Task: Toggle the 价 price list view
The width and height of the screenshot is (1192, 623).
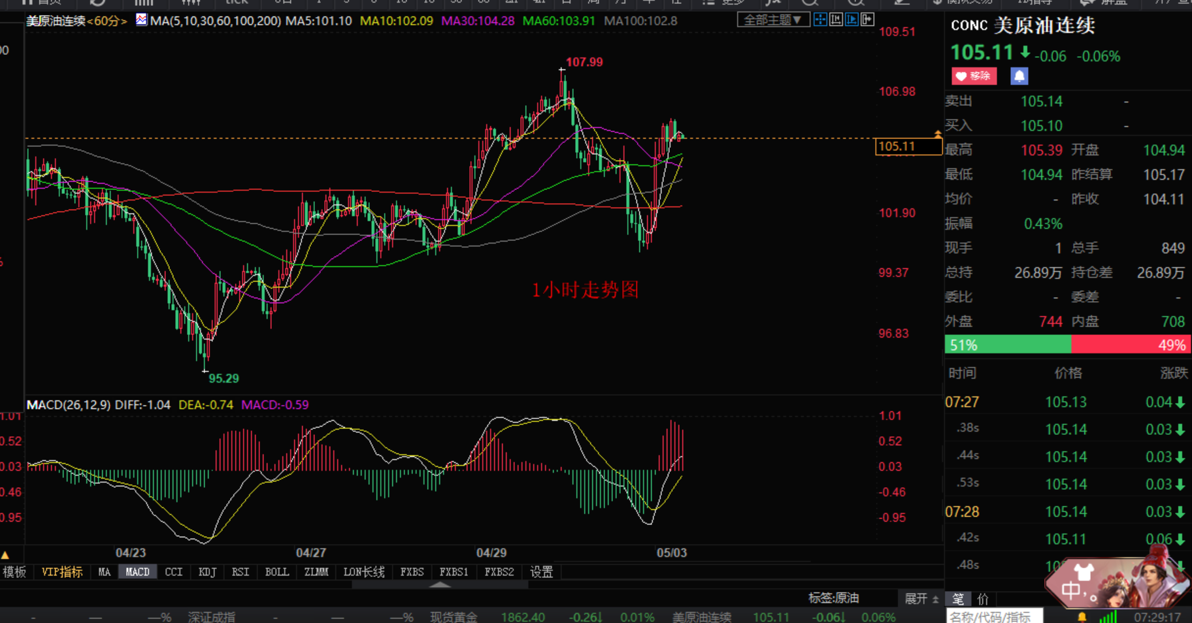Action: 983,599
